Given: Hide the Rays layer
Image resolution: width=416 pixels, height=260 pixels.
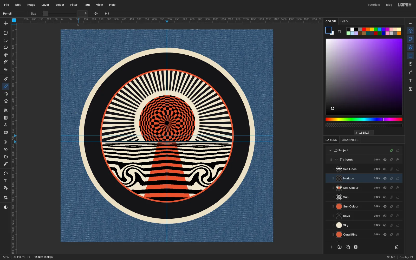Looking at the screenshot, I should click(385, 216).
